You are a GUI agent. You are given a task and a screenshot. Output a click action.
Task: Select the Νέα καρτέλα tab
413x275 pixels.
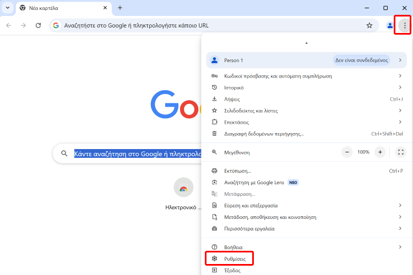[x=64, y=8]
